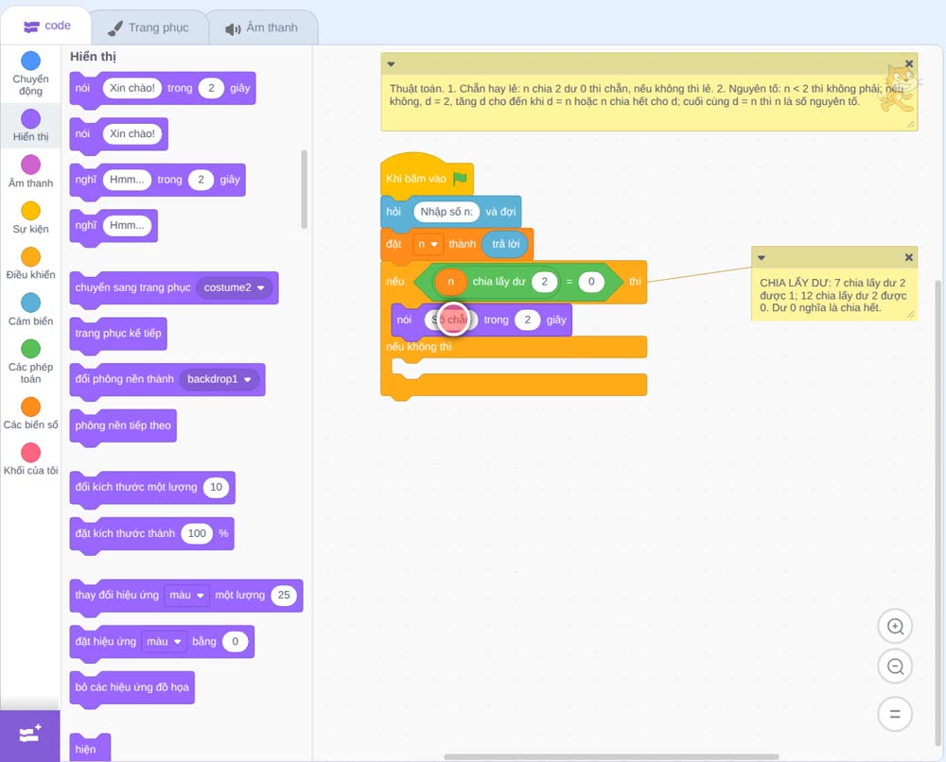Open the Âm thanh block category
The image size is (946, 762).
point(30,171)
